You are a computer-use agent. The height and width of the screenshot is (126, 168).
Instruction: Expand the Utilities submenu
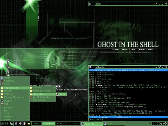click(15, 94)
